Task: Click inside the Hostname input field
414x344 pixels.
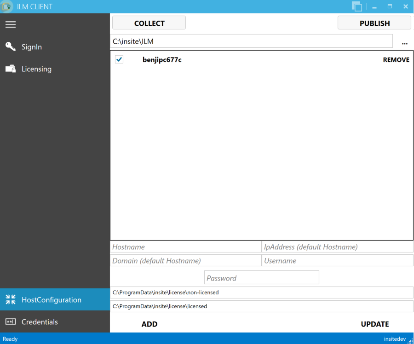Action: click(184, 247)
